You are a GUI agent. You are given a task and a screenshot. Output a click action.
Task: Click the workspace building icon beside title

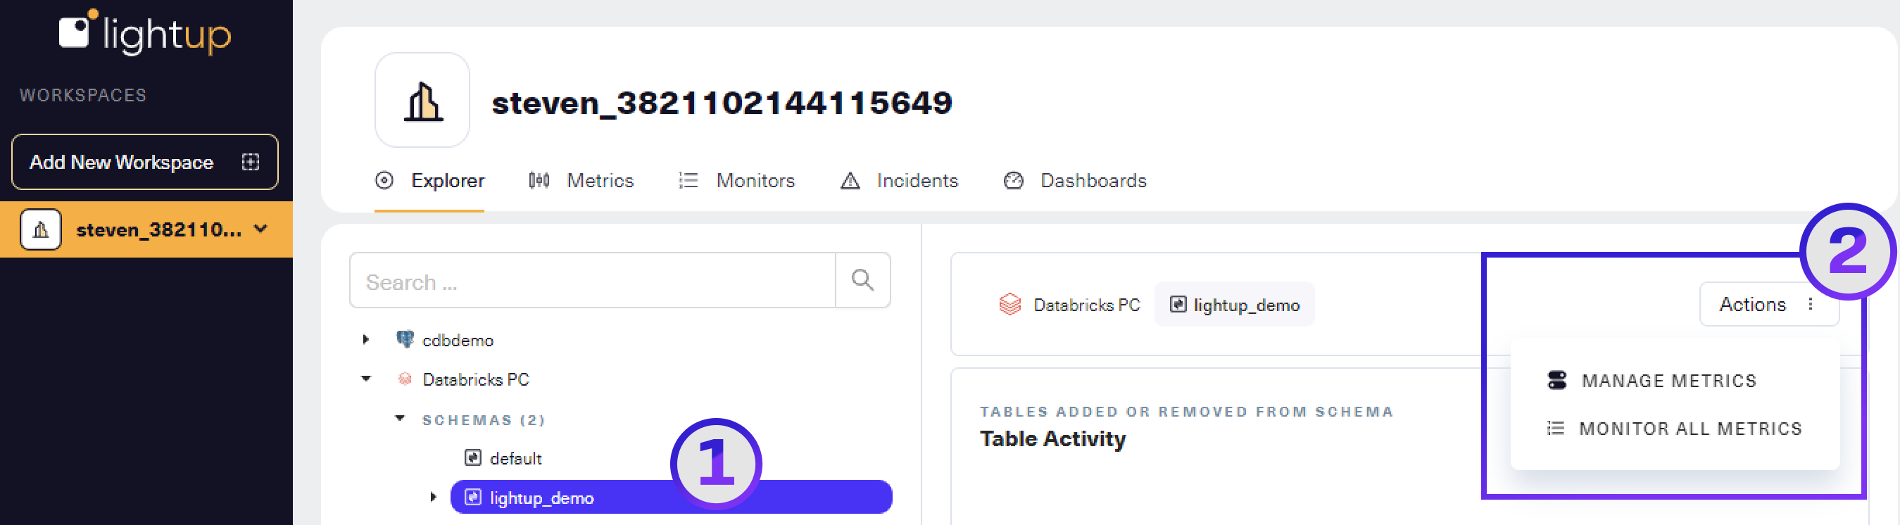(422, 101)
